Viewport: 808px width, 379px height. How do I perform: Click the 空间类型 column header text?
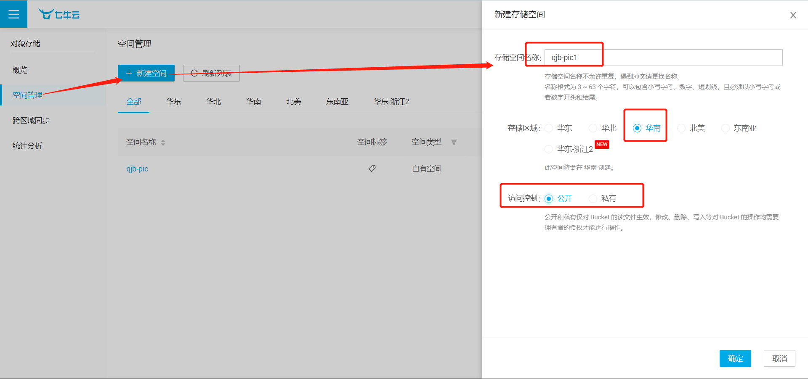pyautogui.click(x=427, y=142)
